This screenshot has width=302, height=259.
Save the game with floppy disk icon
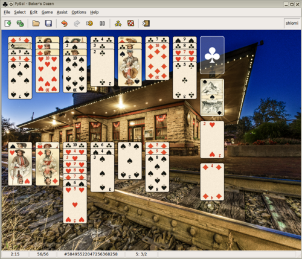coord(48,24)
